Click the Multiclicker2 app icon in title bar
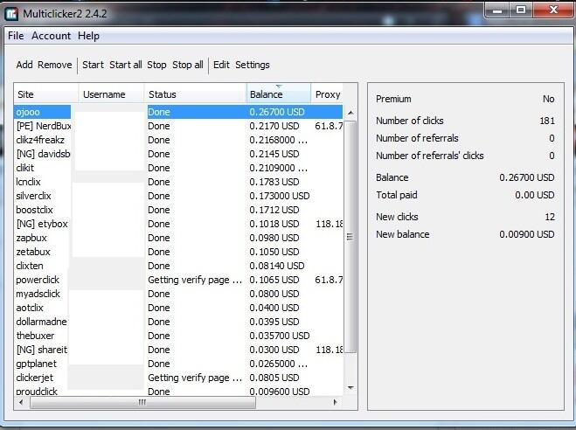 (11, 14)
